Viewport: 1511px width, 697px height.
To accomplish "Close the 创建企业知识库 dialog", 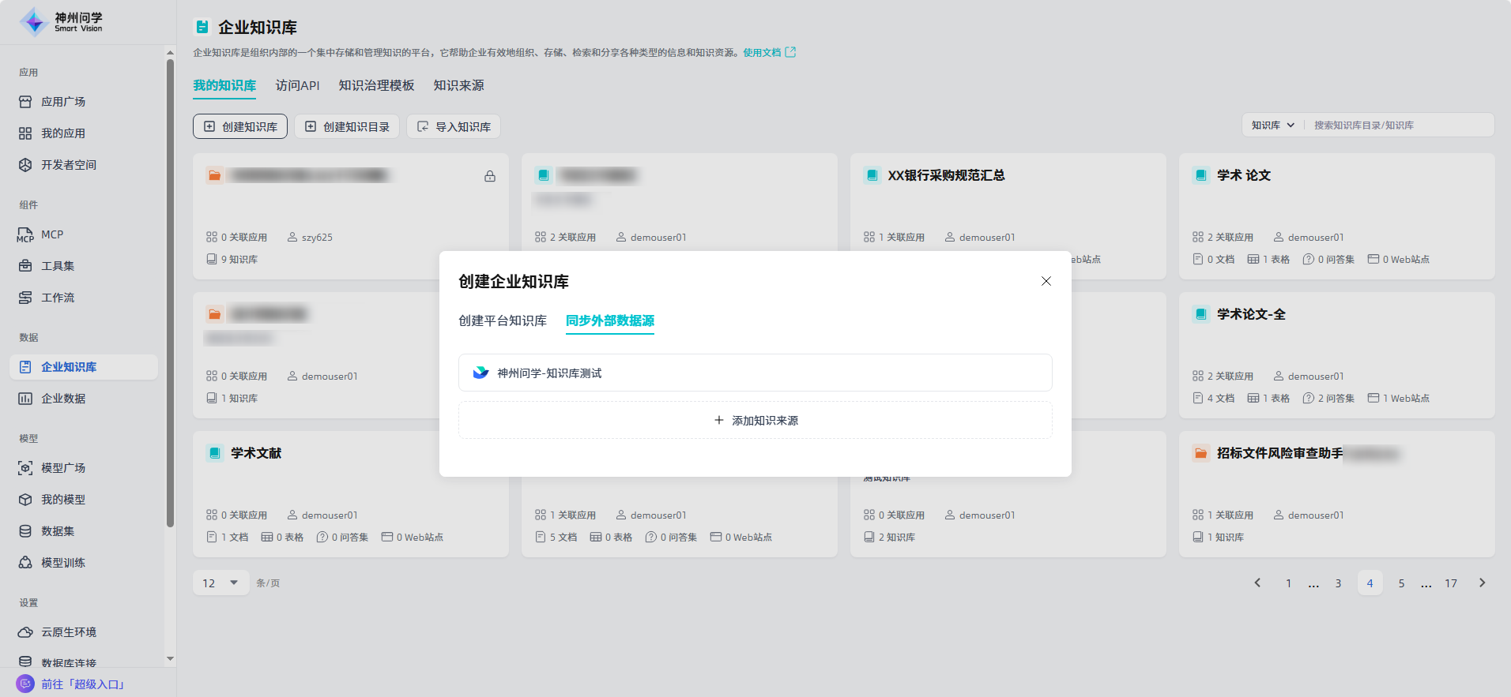I will pos(1046,281).
